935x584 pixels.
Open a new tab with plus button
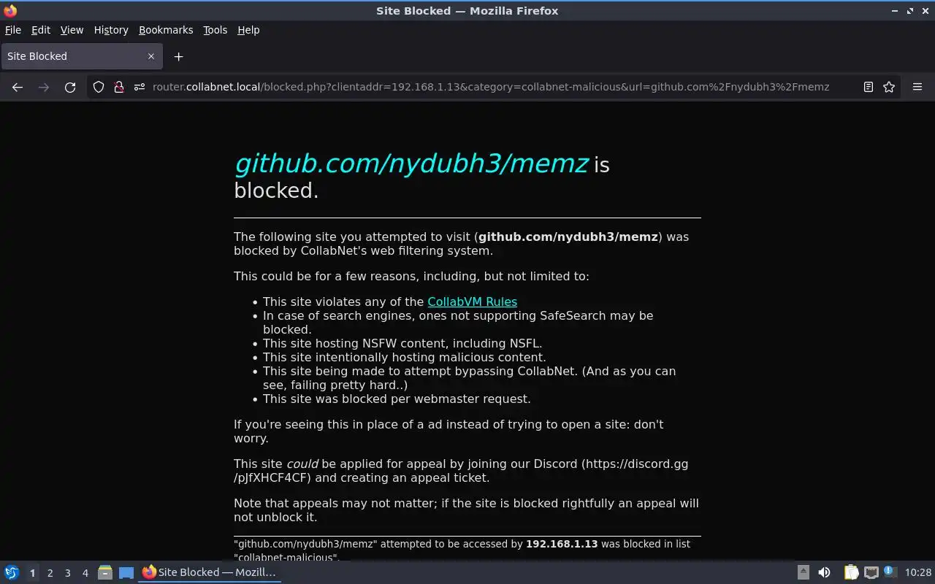coord(178,56)
